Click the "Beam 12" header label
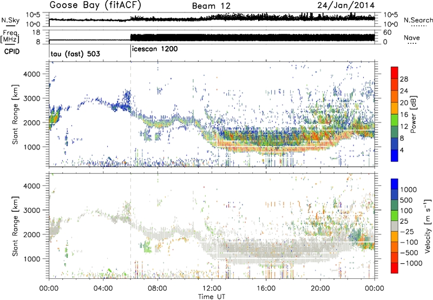The height and width of the screenshot is (300, 433). [x=211, y=6]
